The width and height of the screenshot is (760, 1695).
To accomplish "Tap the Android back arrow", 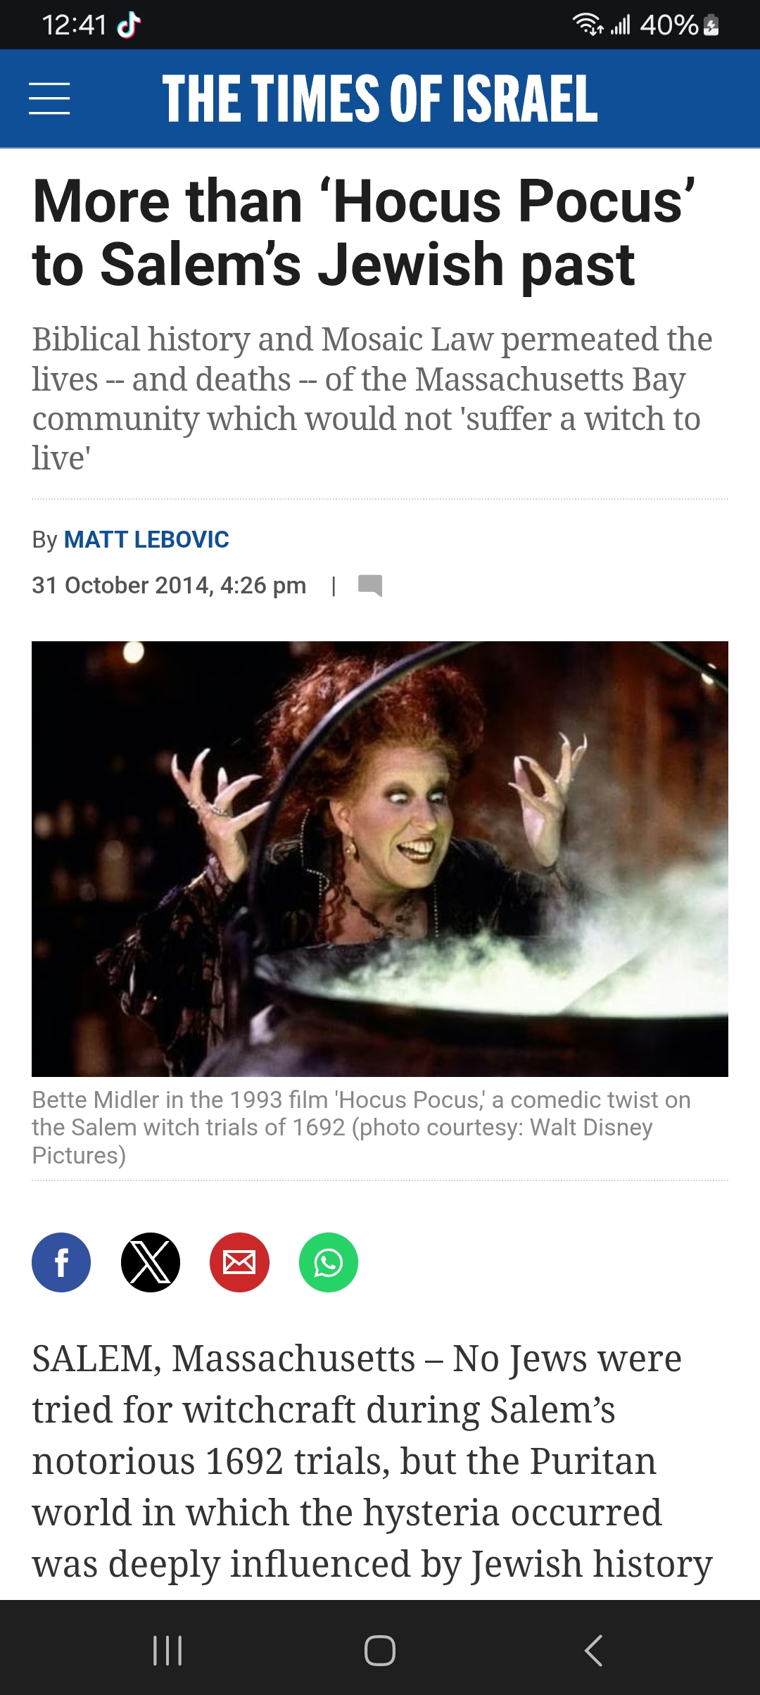I will (593, 1650).
